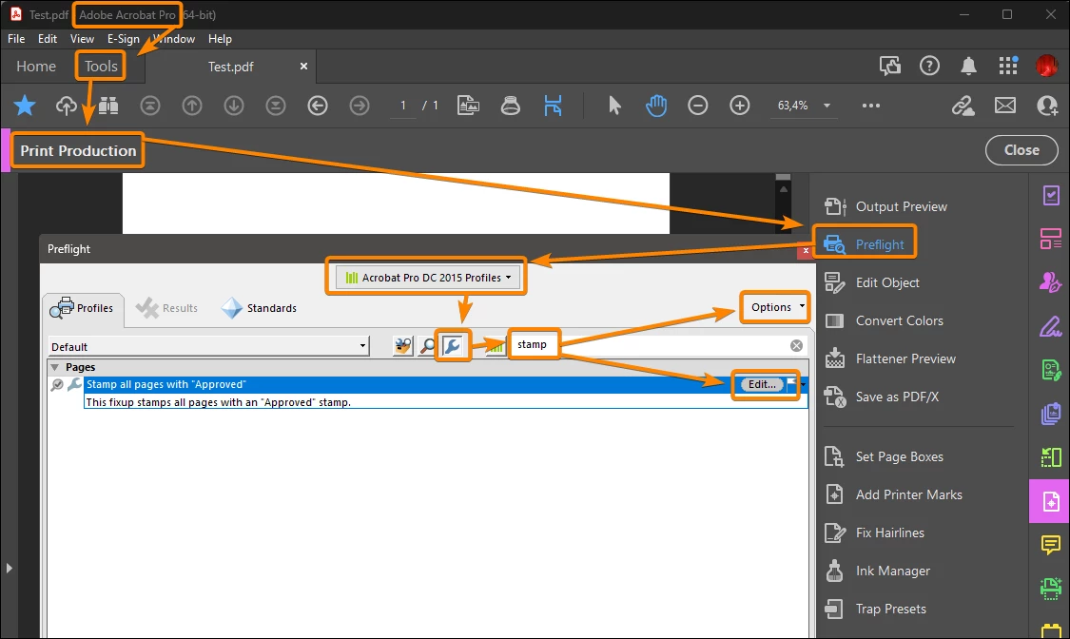Screen dimensions: 1070x639
Task: Open the notifications bell
Action: [968, 67]
